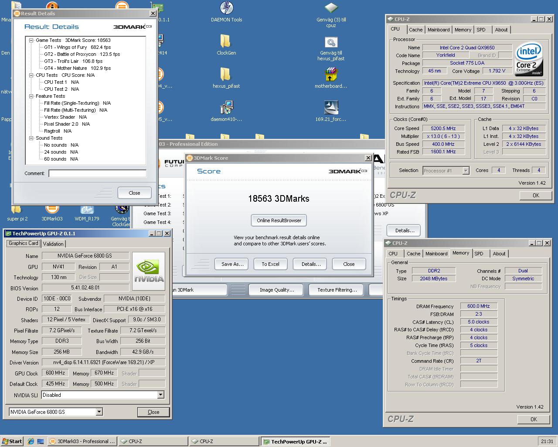Collapse the Sound Tests tree node
This screenshot has height=447, width=558.
coord(31,138)
